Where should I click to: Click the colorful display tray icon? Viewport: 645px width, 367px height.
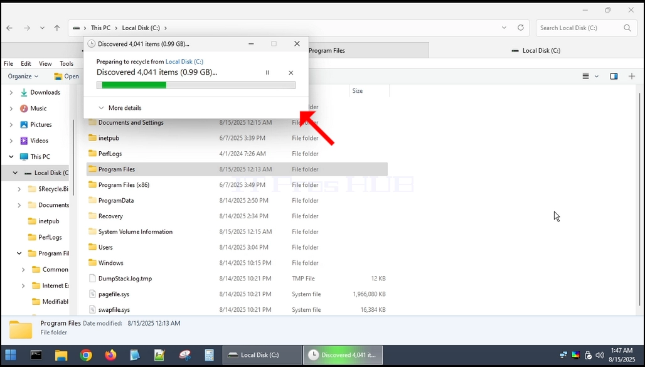pyautogui.click(x=576, y=354)
